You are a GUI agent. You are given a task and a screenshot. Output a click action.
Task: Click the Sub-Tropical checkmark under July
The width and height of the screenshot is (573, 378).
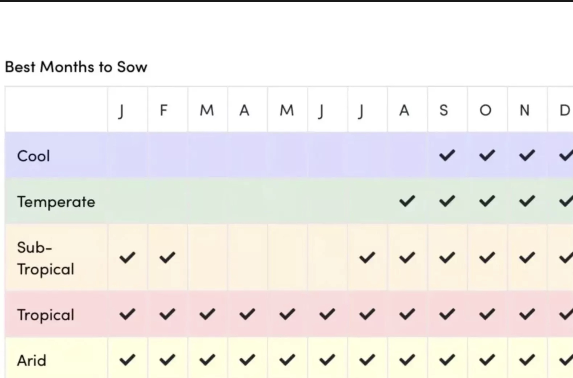367,257
